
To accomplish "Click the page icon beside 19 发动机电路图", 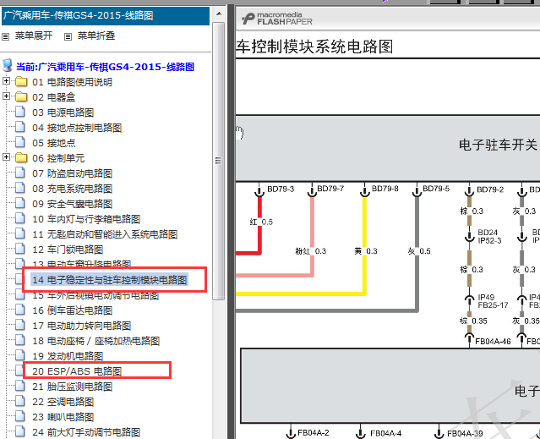I will pos(20,355).
